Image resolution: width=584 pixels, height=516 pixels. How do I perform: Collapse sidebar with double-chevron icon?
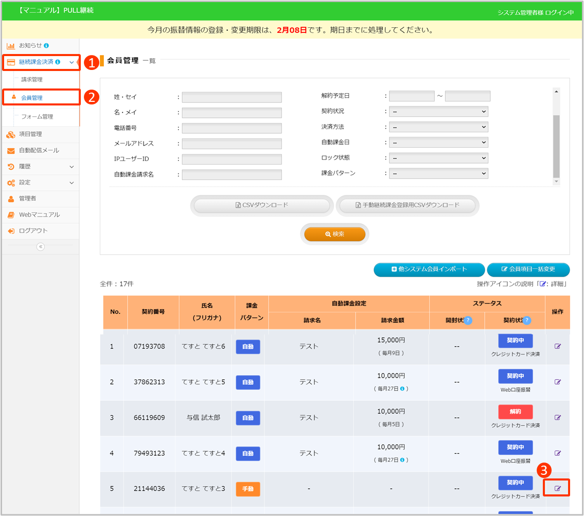(x=41, y=246)
